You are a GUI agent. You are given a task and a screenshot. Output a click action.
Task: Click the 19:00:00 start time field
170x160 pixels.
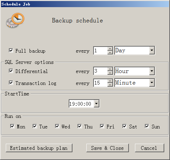(82, 104)
